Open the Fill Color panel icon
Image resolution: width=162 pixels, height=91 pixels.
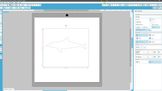tap(110, 5)
